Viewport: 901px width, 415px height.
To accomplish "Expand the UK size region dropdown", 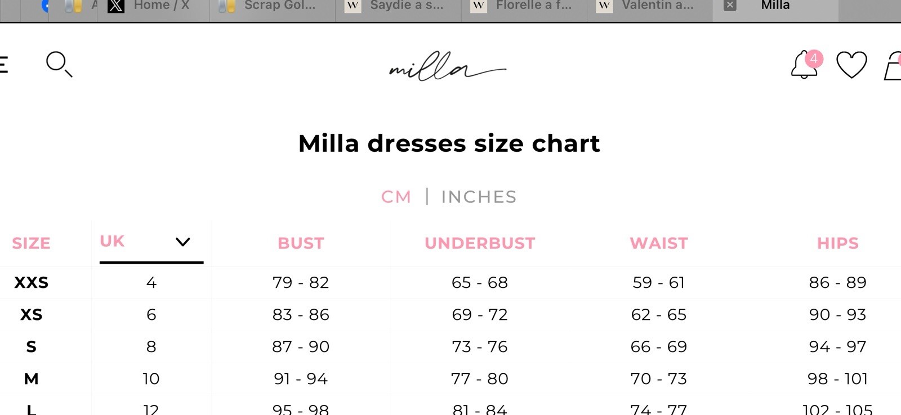I will 151,242.
